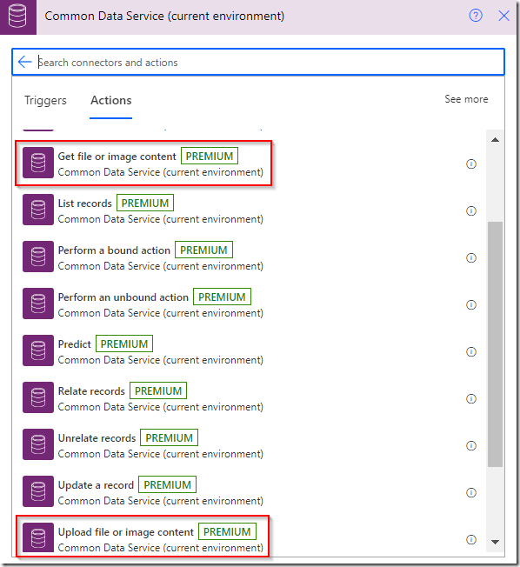Show info for Perform an unbound action
The height and width of the screenshot is (567, 520).
pos(471,305)
